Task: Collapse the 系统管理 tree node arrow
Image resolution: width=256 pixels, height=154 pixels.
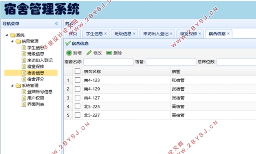Action: (12, 86)
